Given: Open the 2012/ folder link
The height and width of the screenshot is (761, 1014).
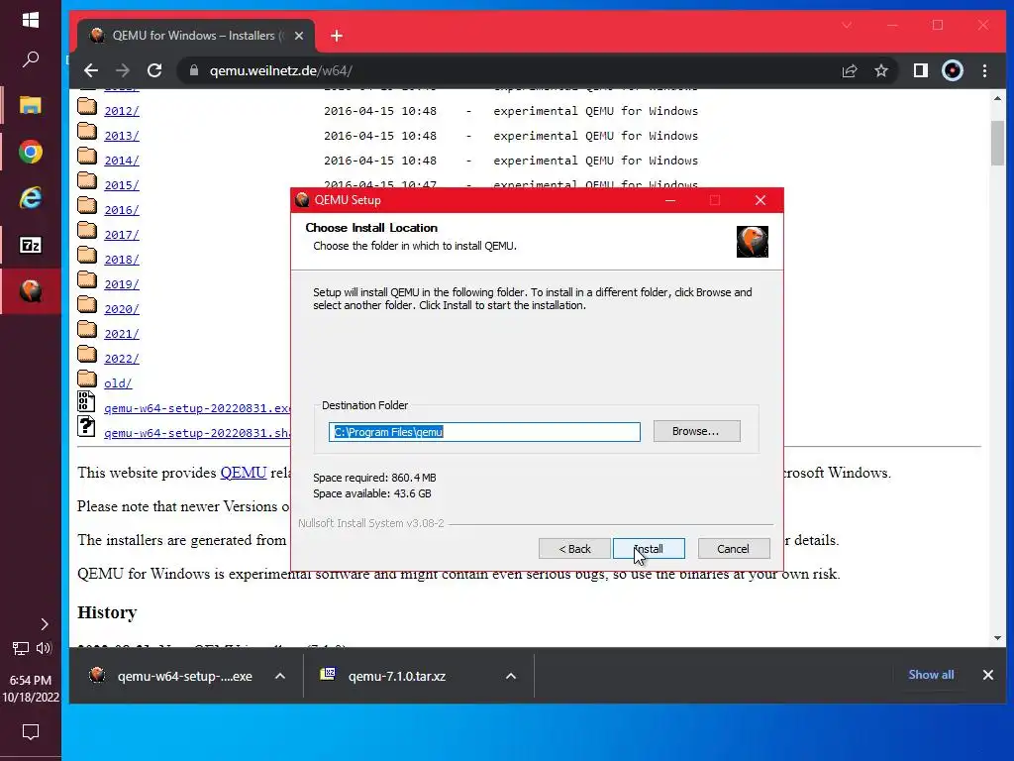Looking at the screenshot, I should coord(122,111).
